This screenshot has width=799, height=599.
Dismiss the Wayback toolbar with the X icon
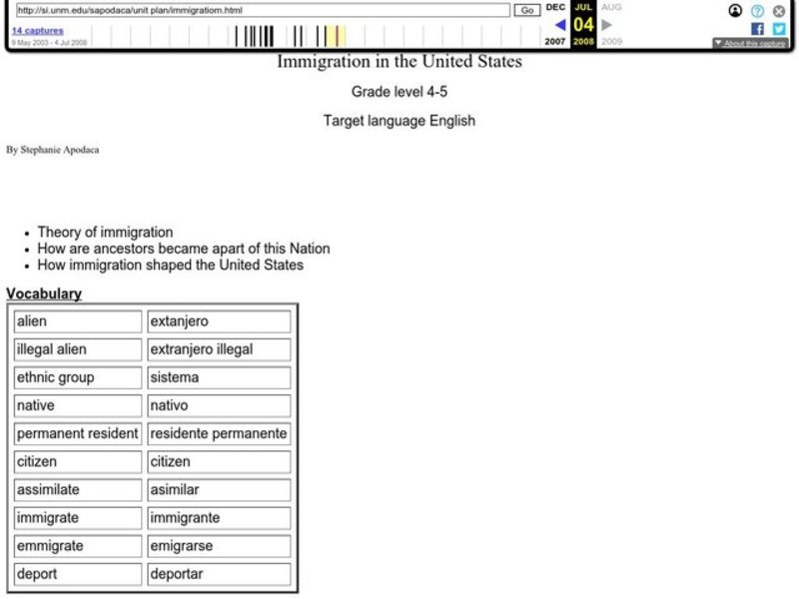pos(778,11)
